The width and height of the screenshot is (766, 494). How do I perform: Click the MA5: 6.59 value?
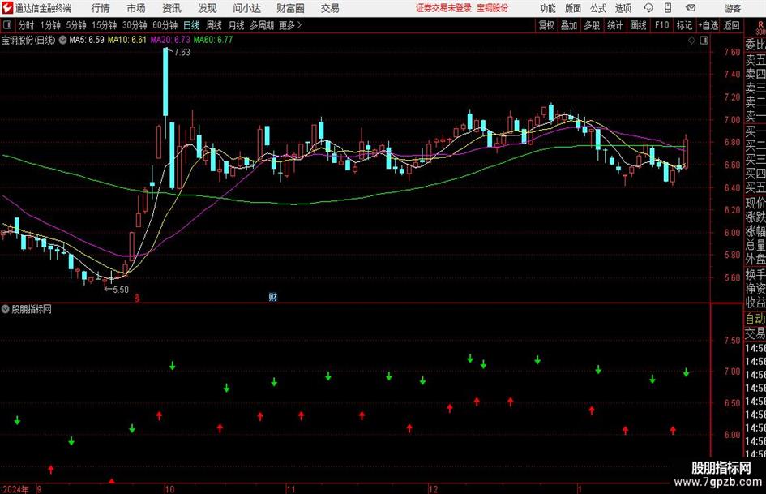[87, 40]
